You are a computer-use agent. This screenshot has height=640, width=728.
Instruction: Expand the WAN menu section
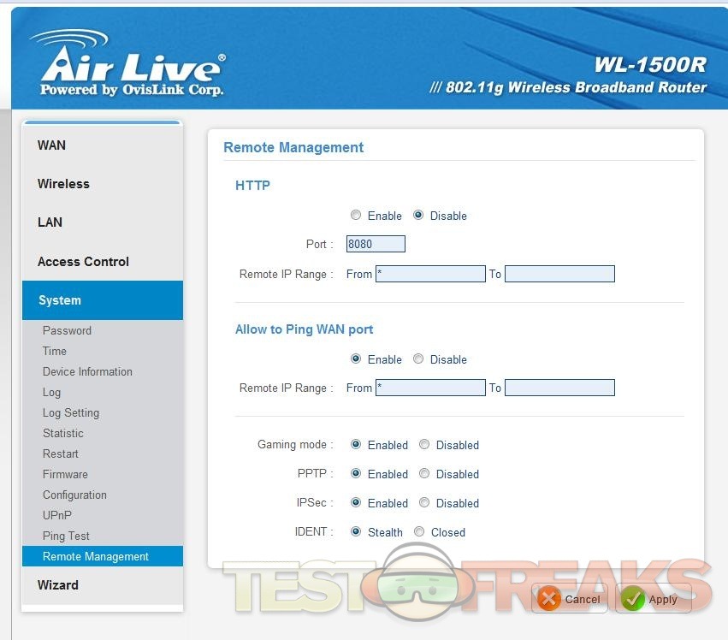tap(51, 145)
